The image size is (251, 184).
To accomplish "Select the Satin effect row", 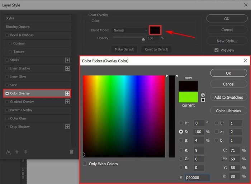I will (37, 85).
